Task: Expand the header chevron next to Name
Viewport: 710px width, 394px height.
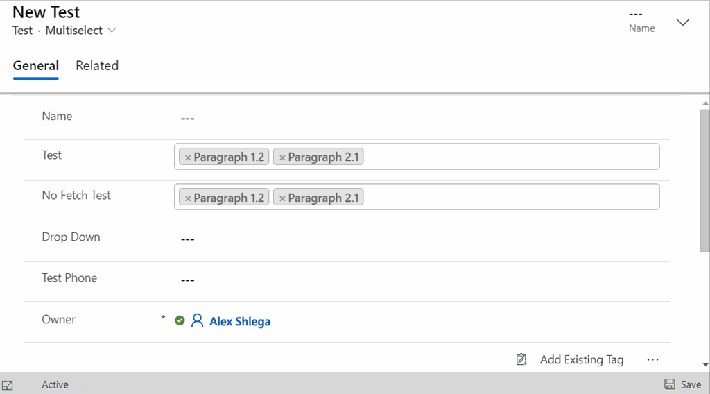Action: point(683,22)
